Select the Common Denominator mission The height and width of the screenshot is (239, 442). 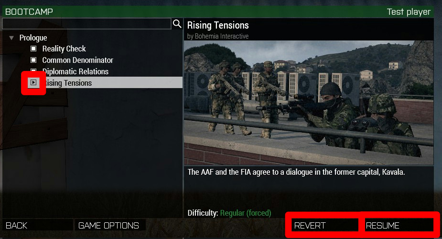pos(77,60)
